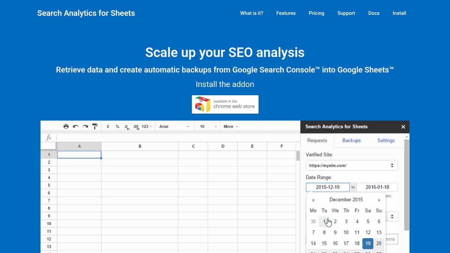Open the Pricing nav link
The height and width of the screenshot is (253, 450).
tap(316, 13)
